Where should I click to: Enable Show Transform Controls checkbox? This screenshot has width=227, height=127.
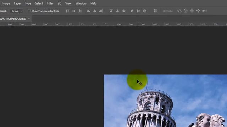point(29,11)
